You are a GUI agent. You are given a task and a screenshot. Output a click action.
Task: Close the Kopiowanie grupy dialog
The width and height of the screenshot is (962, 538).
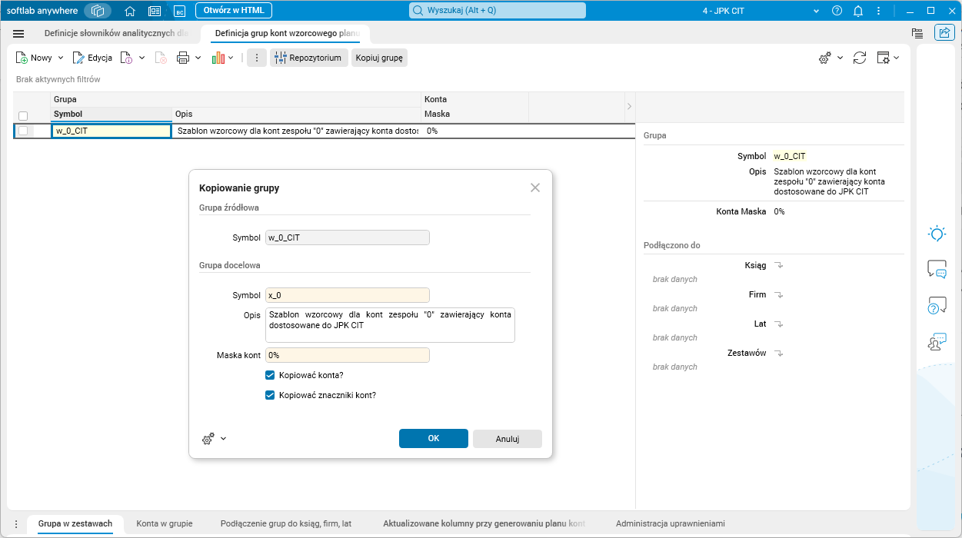click(535, 188)
